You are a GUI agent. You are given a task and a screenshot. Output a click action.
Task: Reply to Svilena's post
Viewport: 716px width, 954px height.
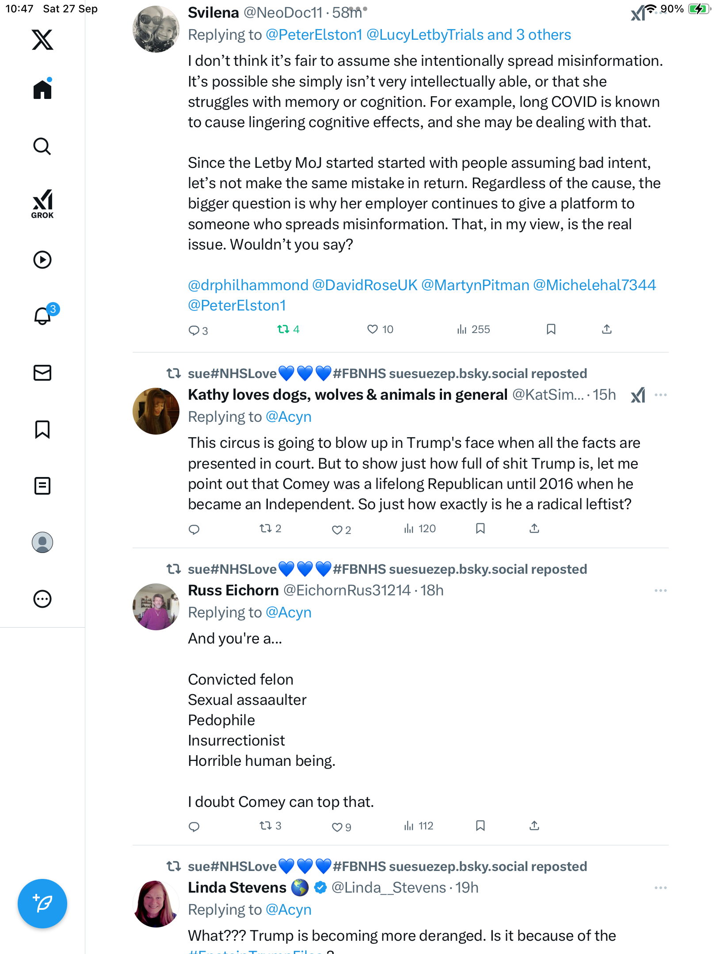194,330
